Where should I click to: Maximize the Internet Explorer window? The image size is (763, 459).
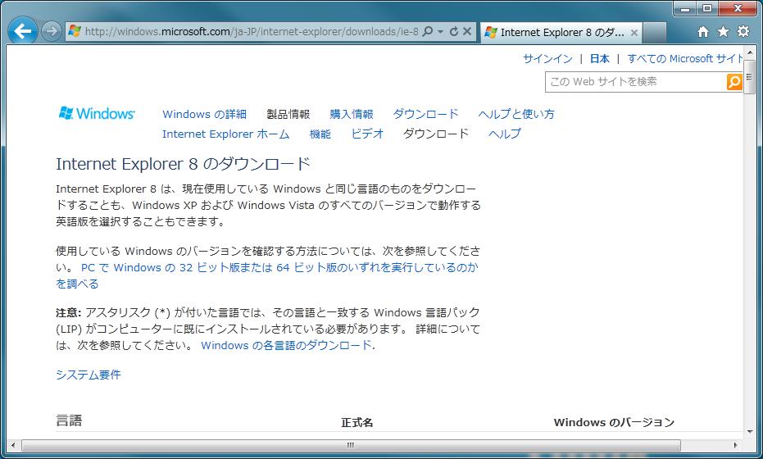707,8
